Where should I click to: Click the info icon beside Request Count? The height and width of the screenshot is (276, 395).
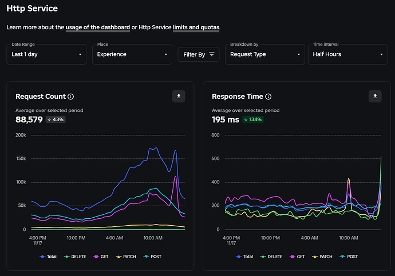pos(71,97)
